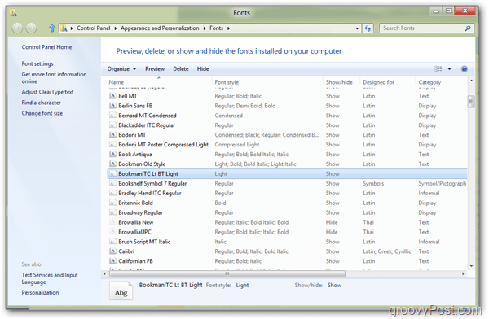Sort by Designed for column header
Viewport: 489px width, 319px height.
click(379, 82)
